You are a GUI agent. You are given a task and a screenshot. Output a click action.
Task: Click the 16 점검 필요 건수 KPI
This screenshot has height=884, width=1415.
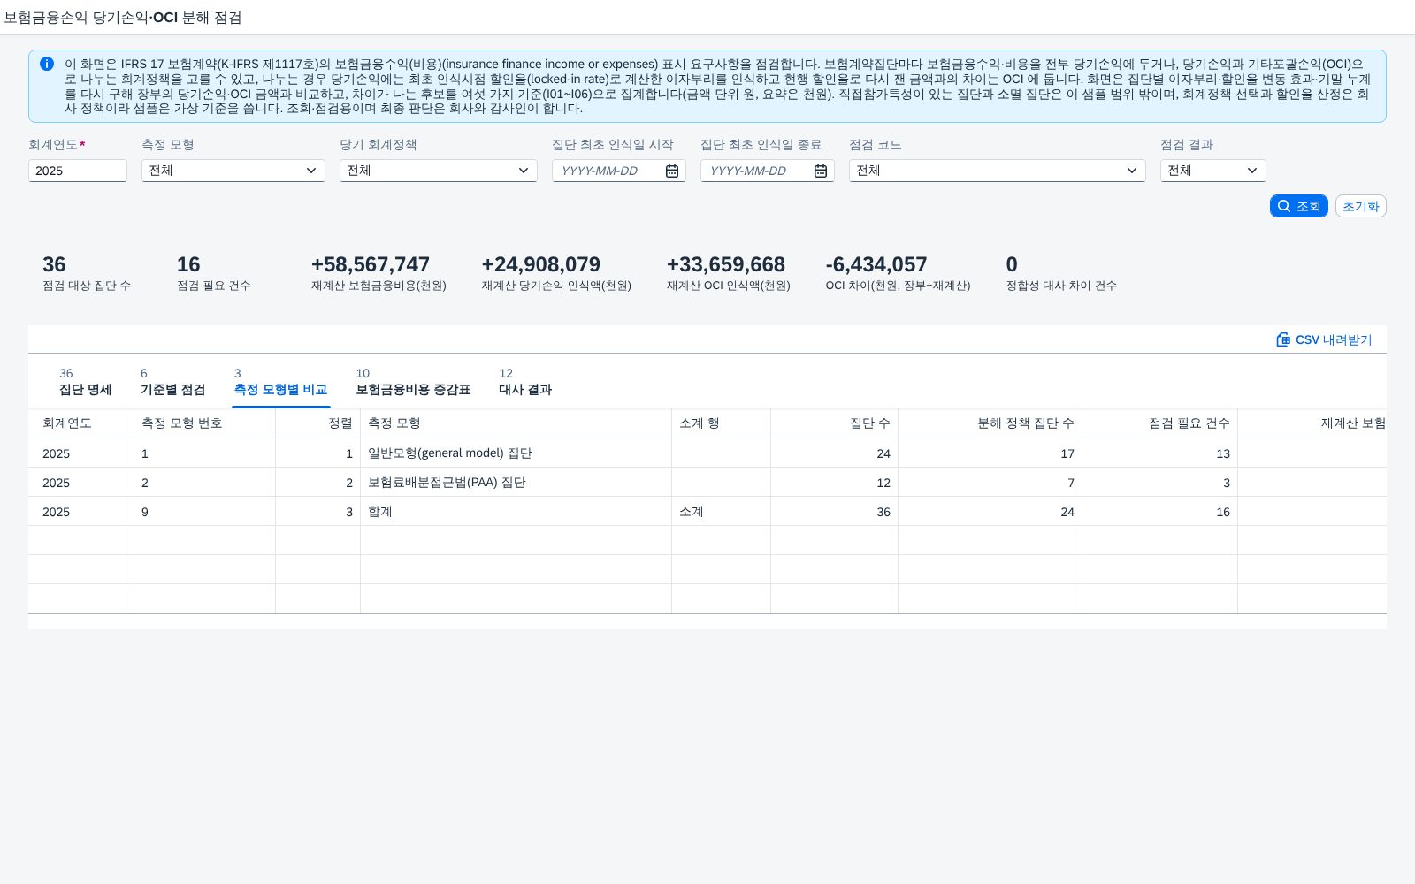point(214,273)
